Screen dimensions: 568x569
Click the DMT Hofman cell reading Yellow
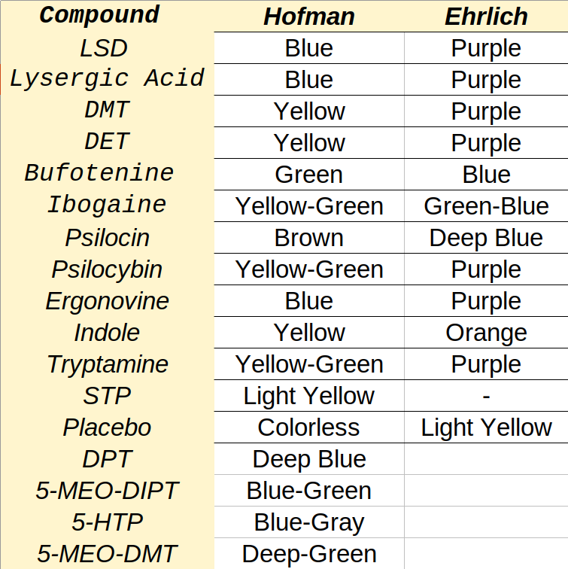309,111
